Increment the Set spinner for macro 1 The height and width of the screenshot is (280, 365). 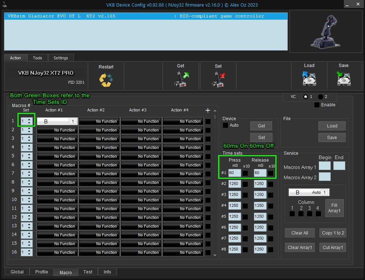(x=30, y=119)
